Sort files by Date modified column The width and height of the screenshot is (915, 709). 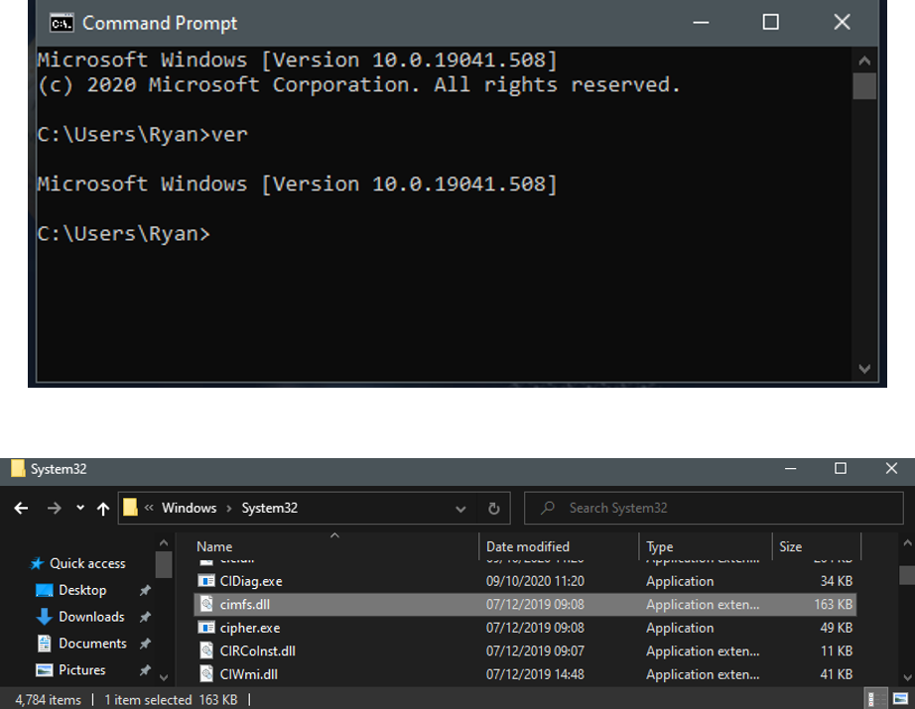528,547
